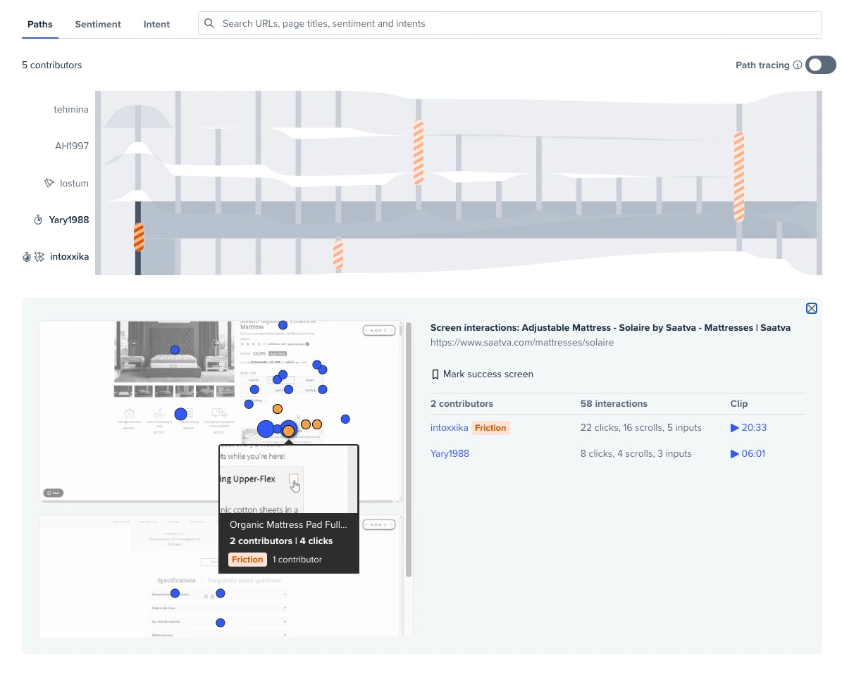Enable the Path tracing toggle
The height and width of the screenshot is (675, 842).
821,65
